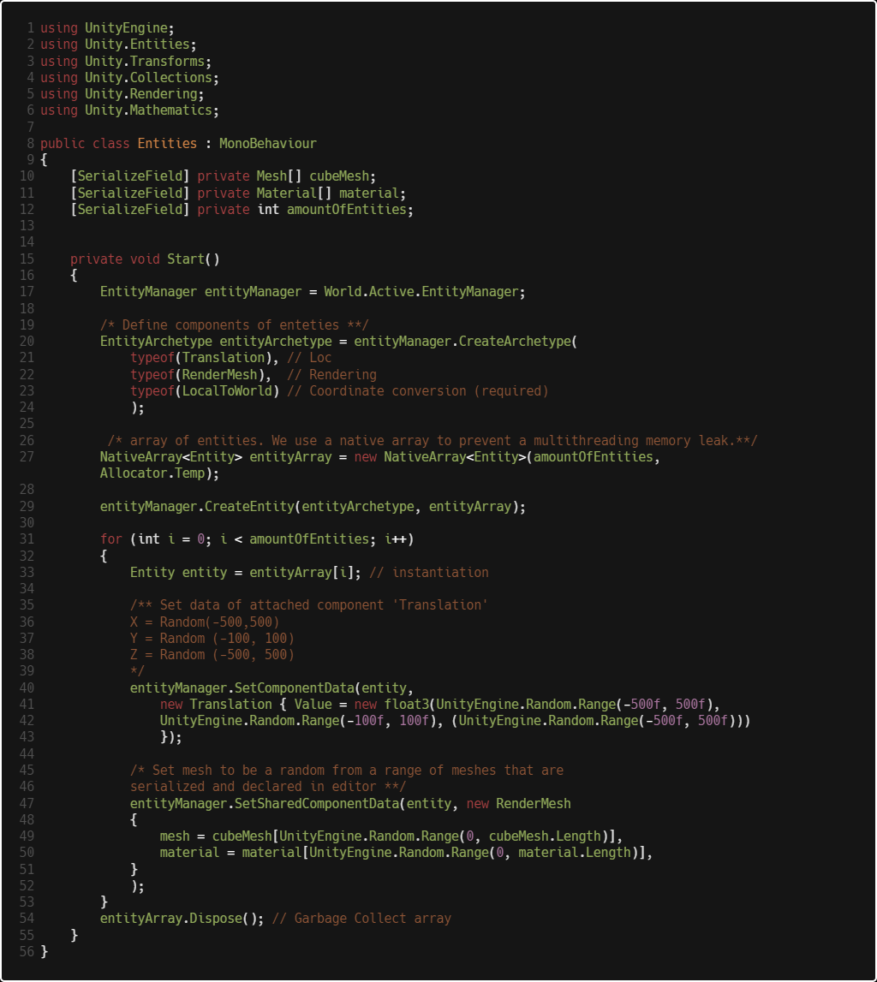The image size is (877, 982).
Task: Click the 'using Unity.Entities;' statement
Action: (118, 45)
